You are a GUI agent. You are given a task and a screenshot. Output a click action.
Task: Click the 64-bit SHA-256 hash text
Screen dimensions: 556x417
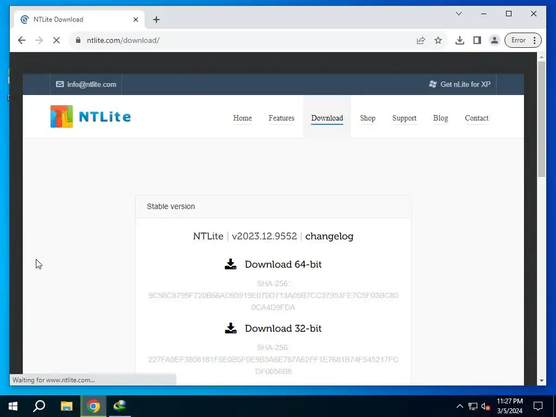click(x=273, y=301)
